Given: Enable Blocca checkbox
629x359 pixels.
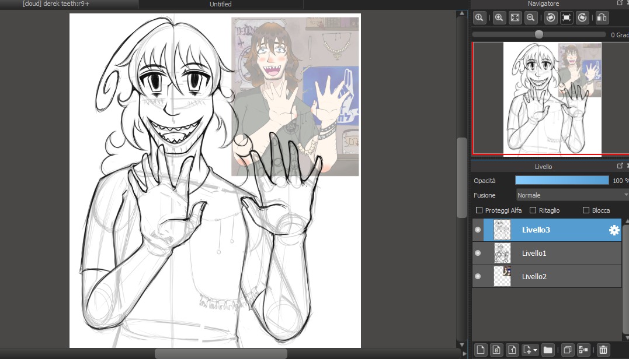Looking at the screenshot, I should click(586, 210).
